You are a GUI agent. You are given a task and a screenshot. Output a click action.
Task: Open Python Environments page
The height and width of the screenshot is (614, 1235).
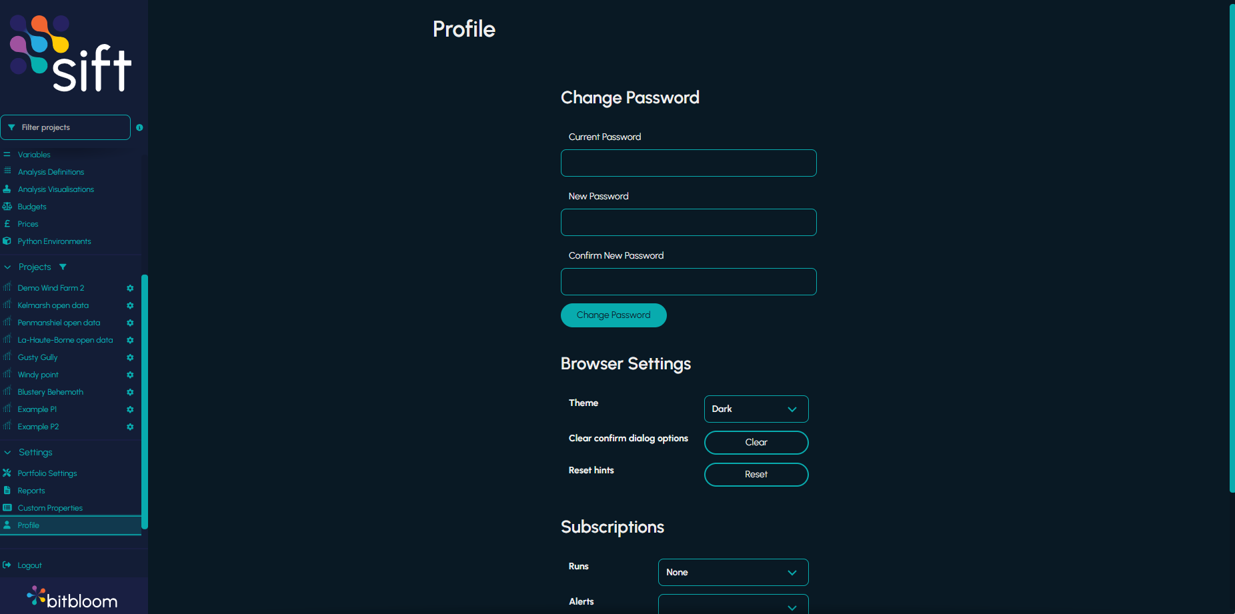(x=54, y=241)
